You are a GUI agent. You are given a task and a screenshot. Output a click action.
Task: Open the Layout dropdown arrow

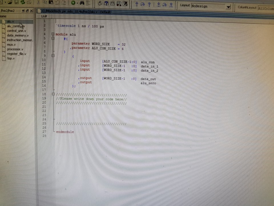click(x=228, y=7)
